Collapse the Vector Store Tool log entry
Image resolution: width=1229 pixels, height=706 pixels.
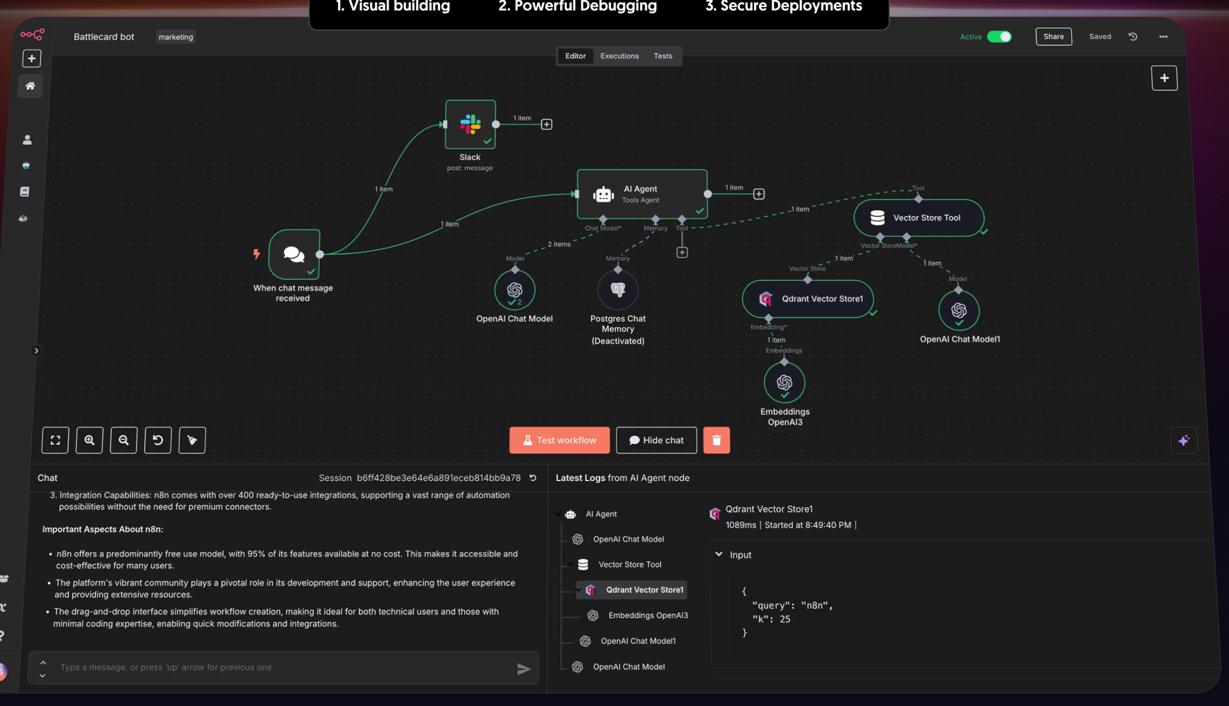pos(571,564)
